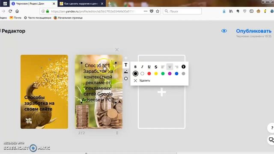Align the text to the right
Image resolution: width=274 pixels, height=154 pixels.
point(176,67)
